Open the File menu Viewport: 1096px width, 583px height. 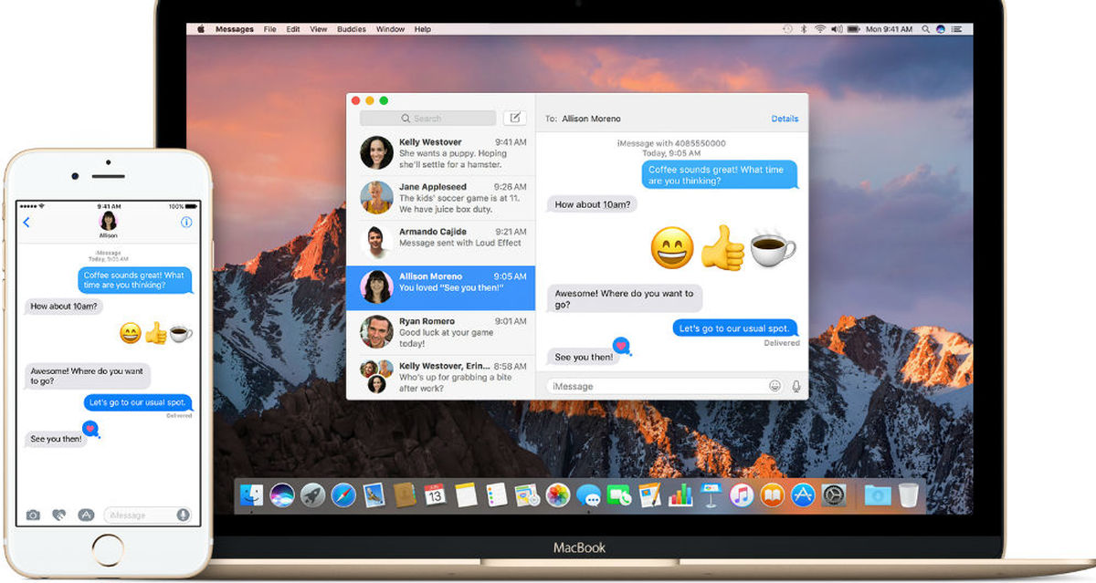(x=270, y=29)
